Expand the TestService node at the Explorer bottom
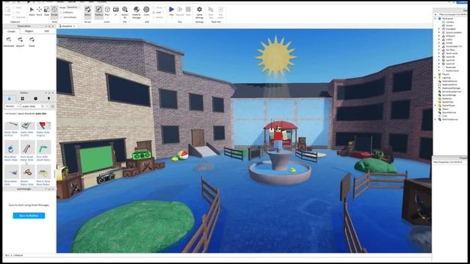The width and height of the screenshot is (470, 264). [435, 120]
